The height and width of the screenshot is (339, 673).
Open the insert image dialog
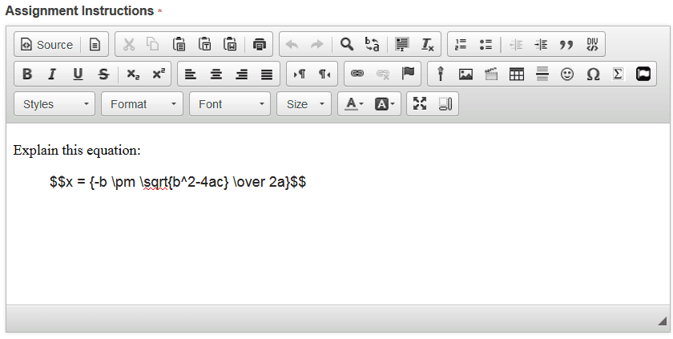(x=465, y=75)
